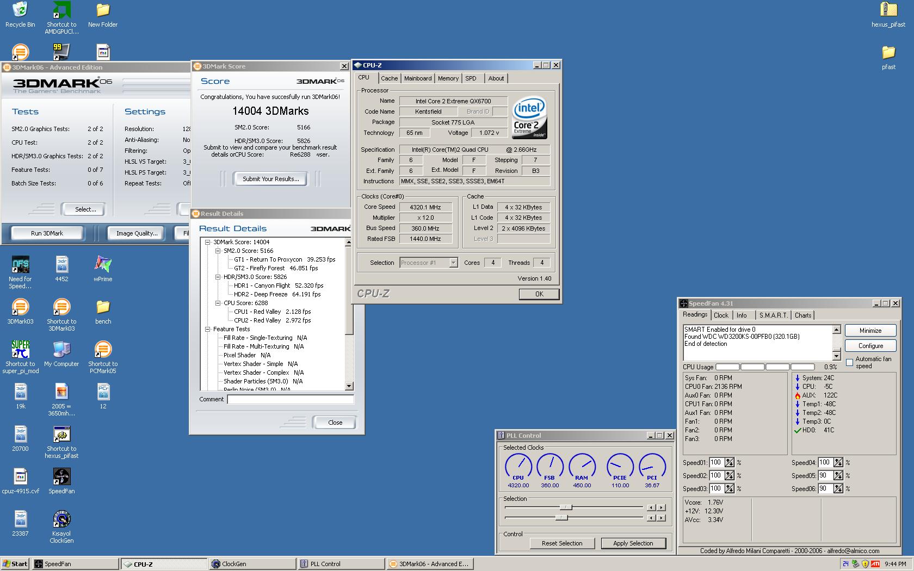
Task: Open the Windows Start menu
Action: coord(15,564)
